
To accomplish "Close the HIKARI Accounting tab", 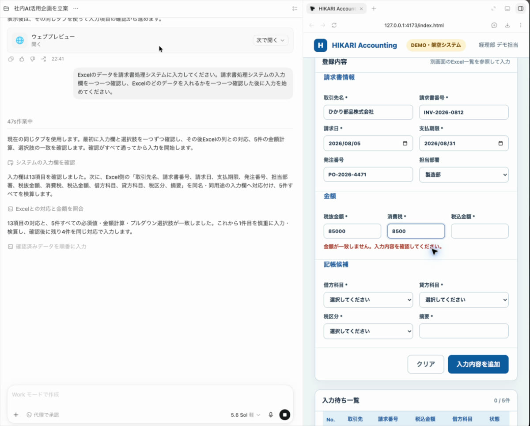I will pos(361,8).
